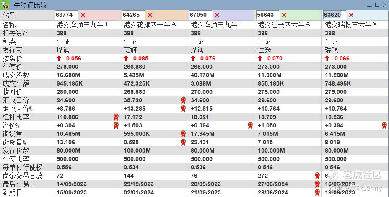This screenshot has height=197, width=389.
Task: Focus the code input containing 67050
Action: tap(200, 15)
